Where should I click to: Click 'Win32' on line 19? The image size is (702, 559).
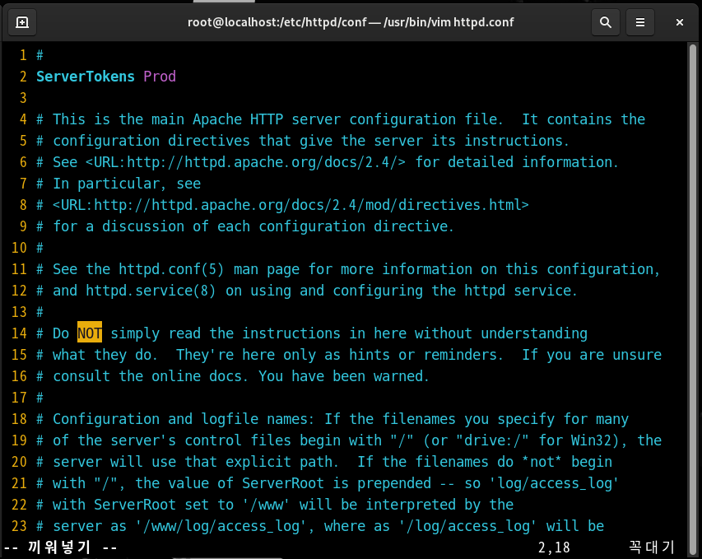click(591, 440)
